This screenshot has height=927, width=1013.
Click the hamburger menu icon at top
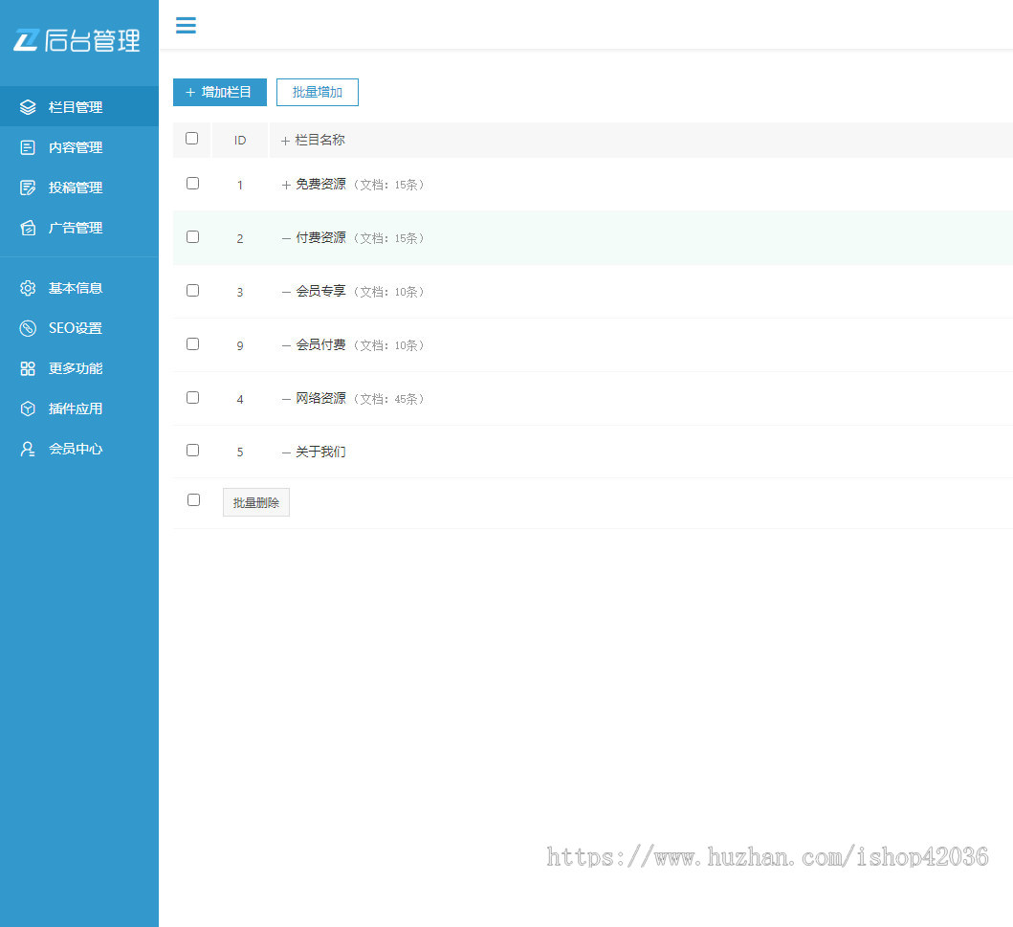coord(186,26)
